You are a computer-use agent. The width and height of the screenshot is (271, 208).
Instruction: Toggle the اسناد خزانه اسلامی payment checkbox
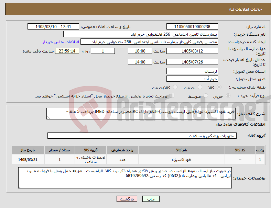pyautogui.click(x=172, y=95)
